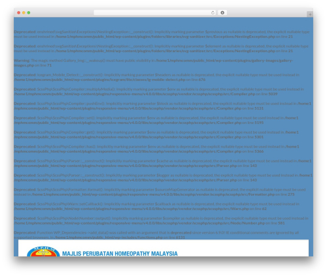Click the Compiler::has() notice on line 5366
The image size is (327, 276).
point(156,149)
